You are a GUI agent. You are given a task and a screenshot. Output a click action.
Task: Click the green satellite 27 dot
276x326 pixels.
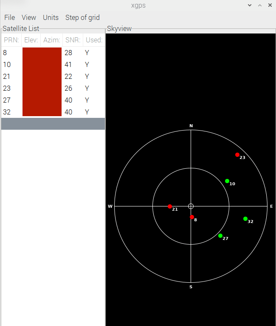[220, 236]
